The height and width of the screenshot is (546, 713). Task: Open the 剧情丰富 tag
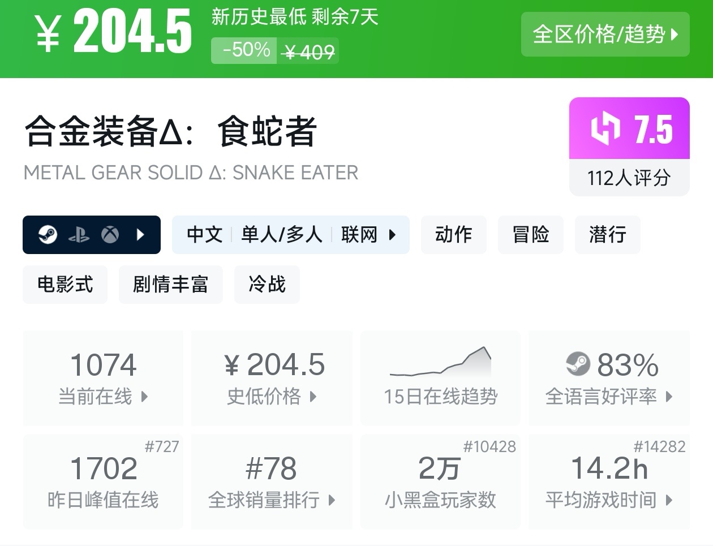coord(170,284)
